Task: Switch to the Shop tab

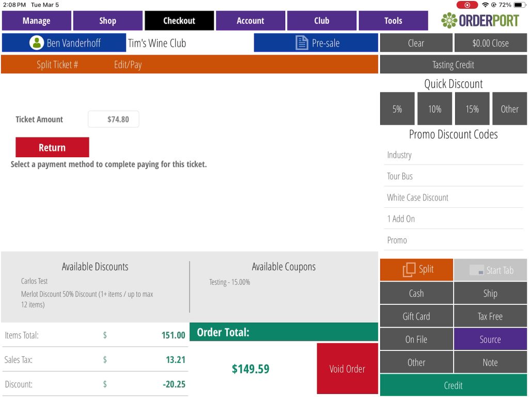Action: point(107,21)
